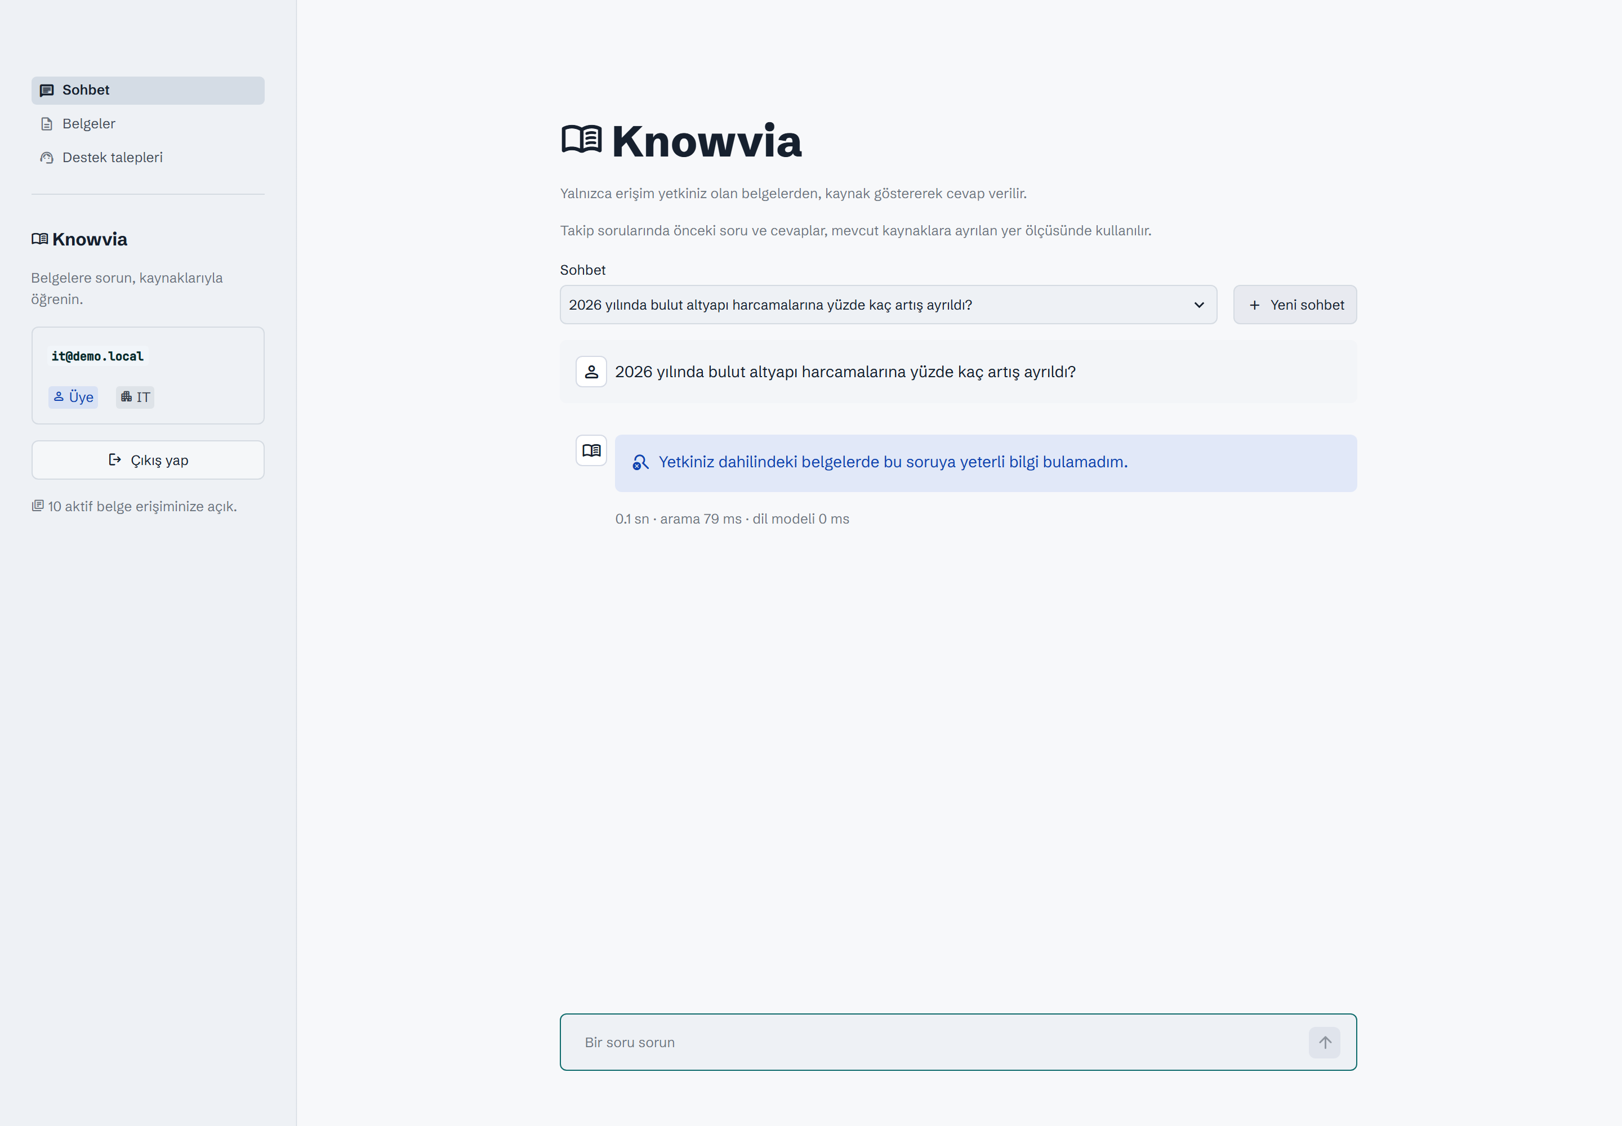The image size is (1622, 1126).
Task: Click the 'Bir soru sorun' input field
Action: tap(942, 1042)
